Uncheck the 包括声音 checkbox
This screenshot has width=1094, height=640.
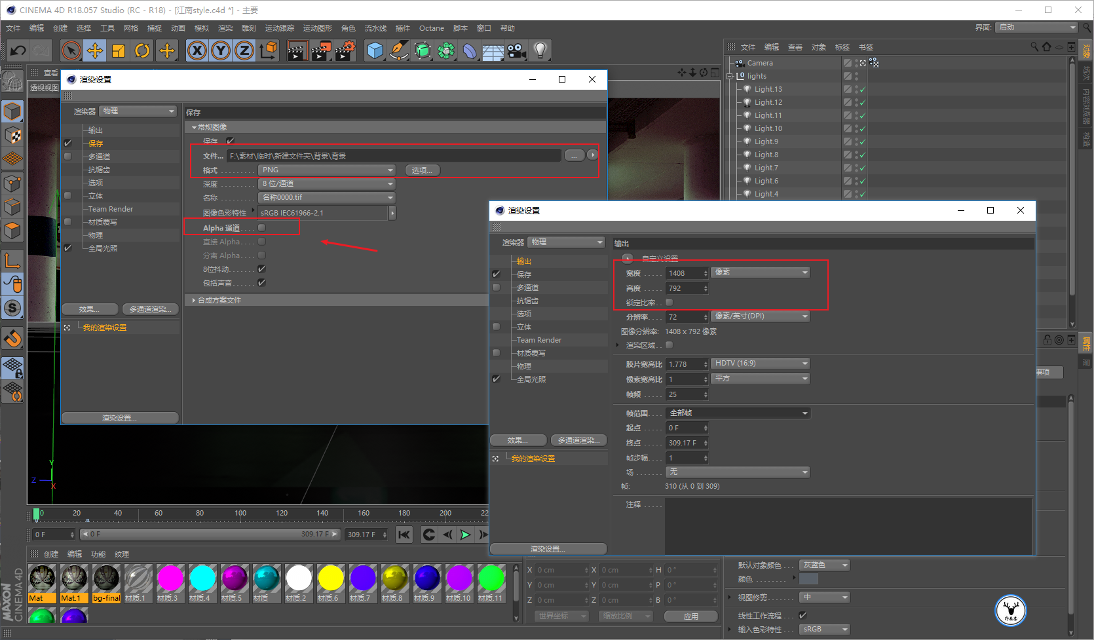click(262, 283)
